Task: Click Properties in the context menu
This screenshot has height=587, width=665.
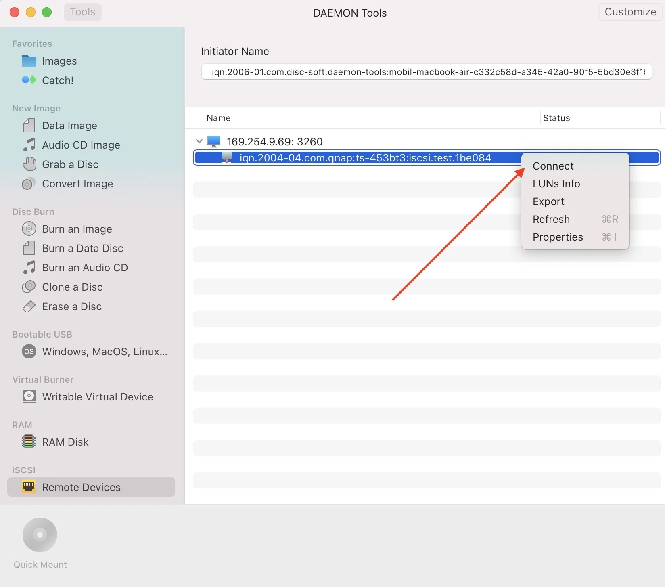Action: 558,237
